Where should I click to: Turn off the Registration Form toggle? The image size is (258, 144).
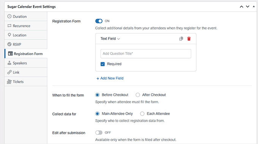click(99, 21)
